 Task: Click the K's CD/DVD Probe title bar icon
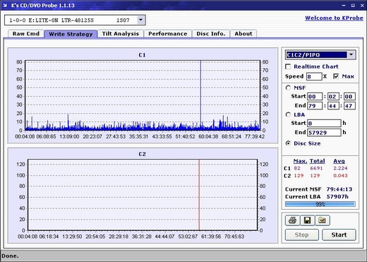(x=5, y=5)
